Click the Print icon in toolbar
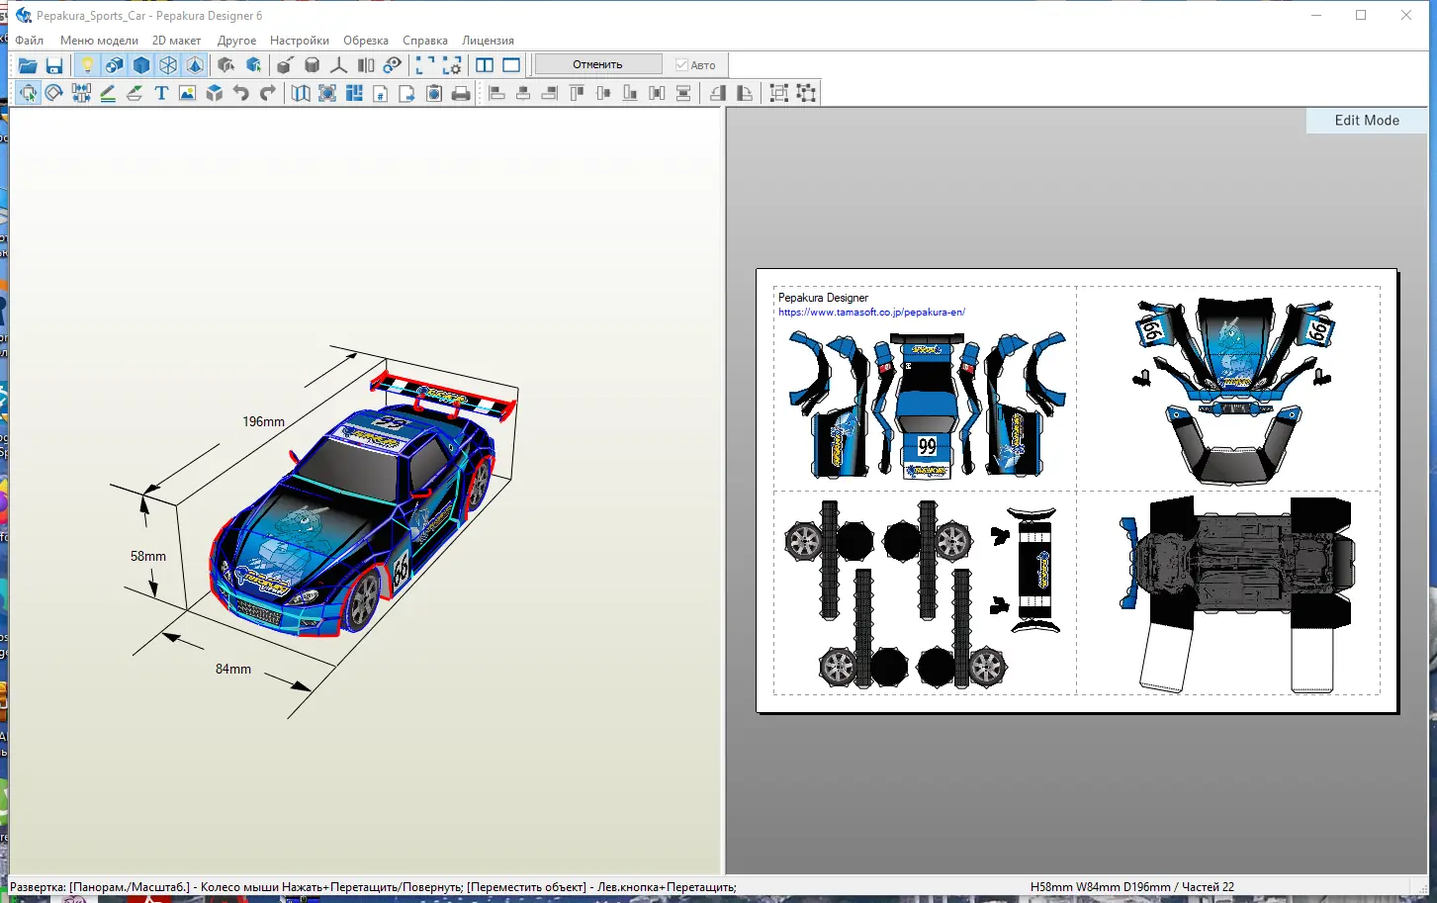Screen dimensions: 1437x903 click(461, 93)
